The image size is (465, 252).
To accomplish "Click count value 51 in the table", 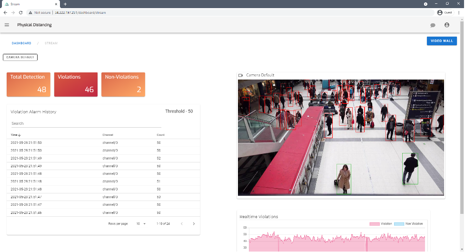I will click(158, 181).
